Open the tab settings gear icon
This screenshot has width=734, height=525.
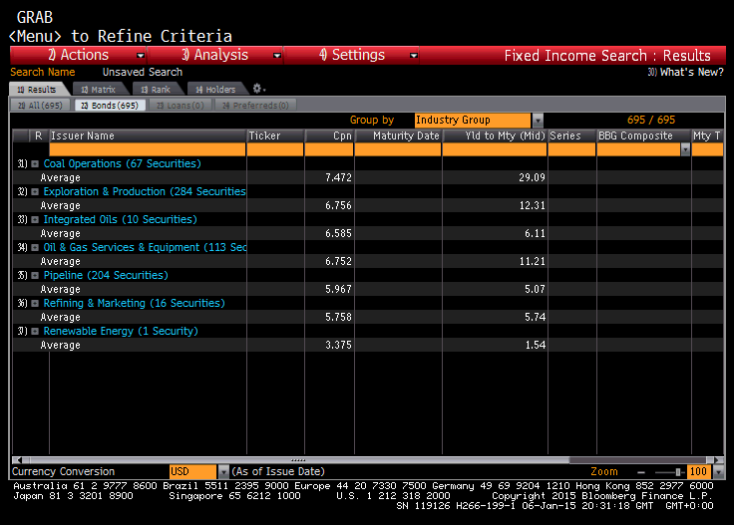tap(258, 90)
